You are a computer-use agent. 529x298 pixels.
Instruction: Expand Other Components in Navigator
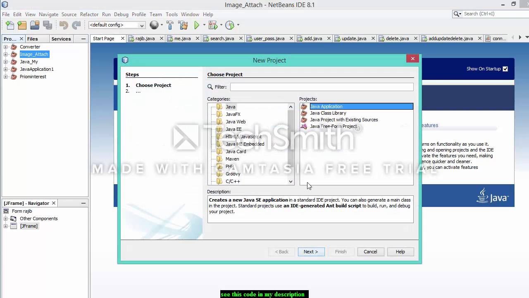[6, 219]
